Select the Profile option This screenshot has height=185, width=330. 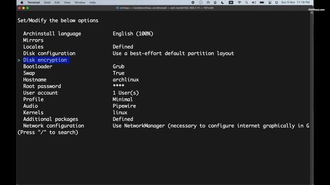pos(33,99)
